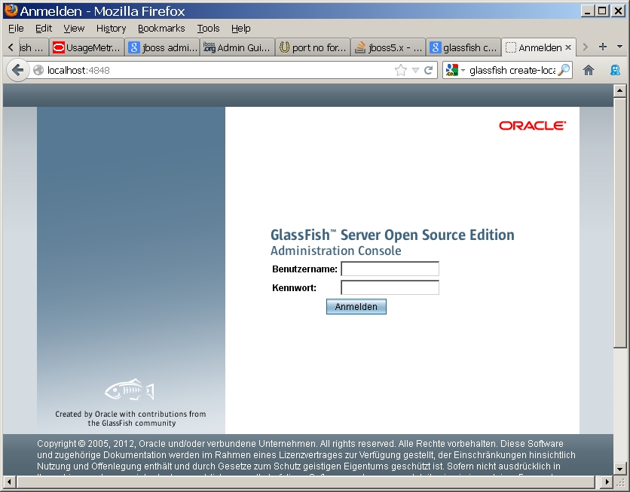Open a new tab with plus icon
The width and height of the screenshot is (630, 492).
603,47
